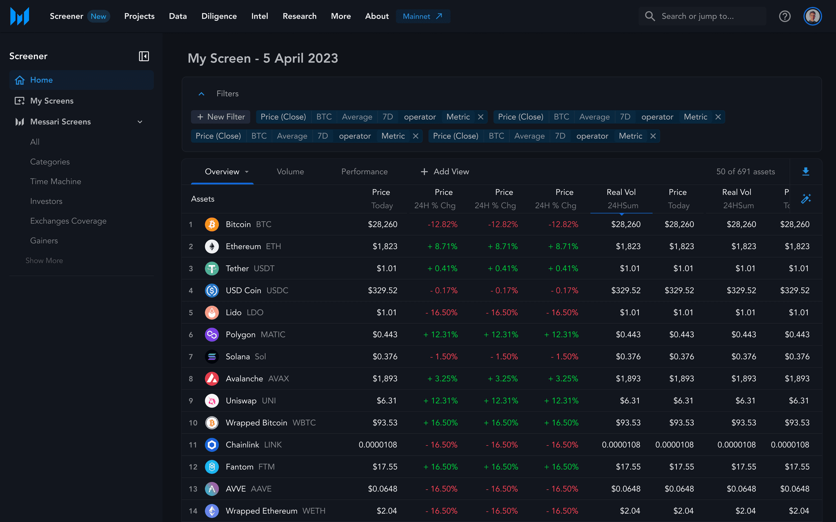
Task: Open the More menu
Action: (x=341, y=16)
